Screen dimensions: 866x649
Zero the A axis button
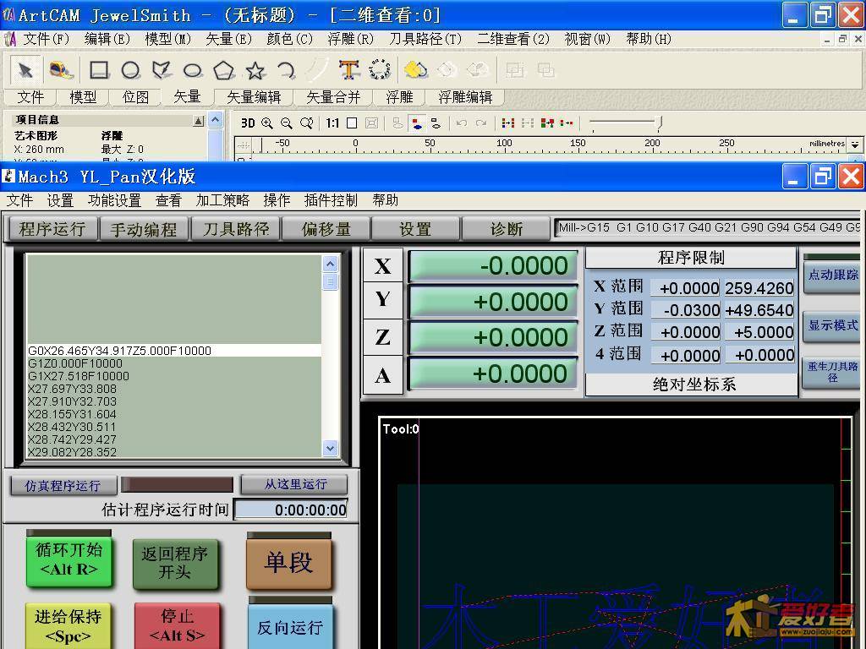(383, 375)
